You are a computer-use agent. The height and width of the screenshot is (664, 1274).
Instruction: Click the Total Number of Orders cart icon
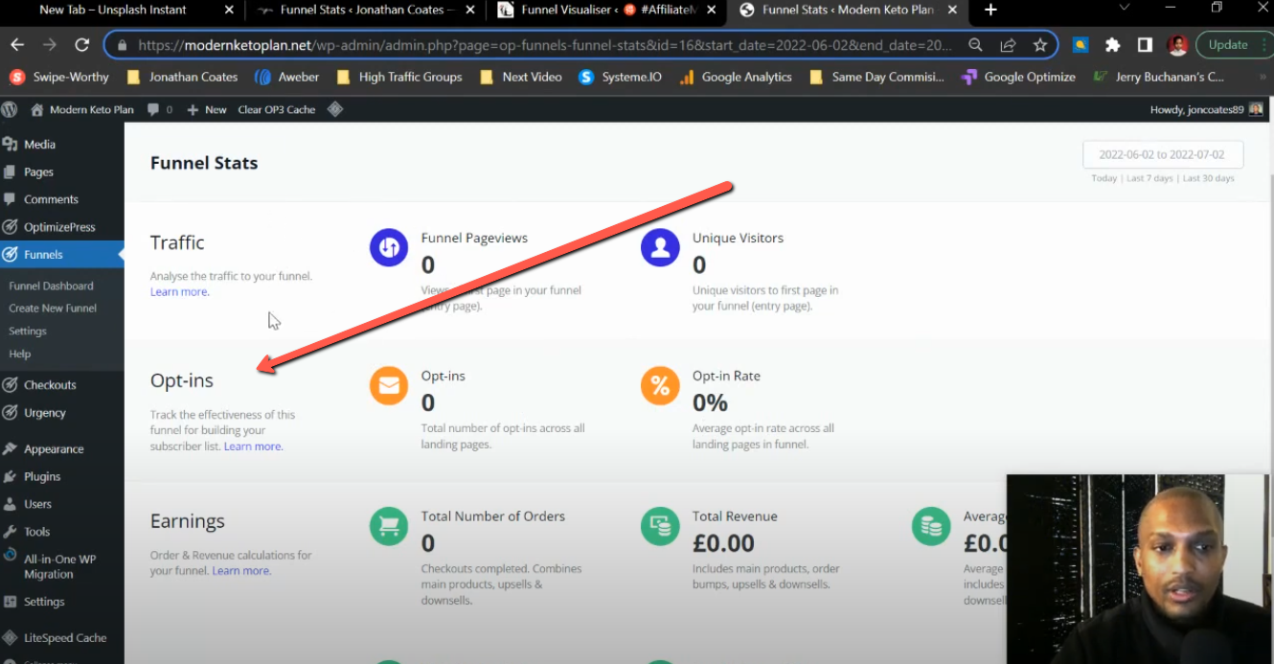[x=389, y=525]
